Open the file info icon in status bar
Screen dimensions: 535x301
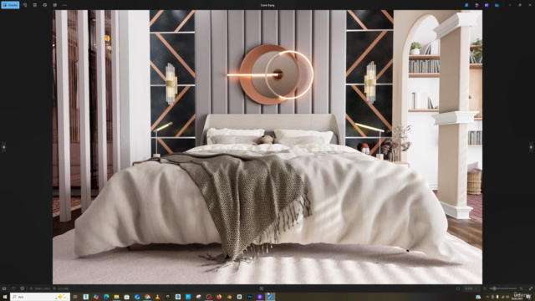(x=23, y=288)
